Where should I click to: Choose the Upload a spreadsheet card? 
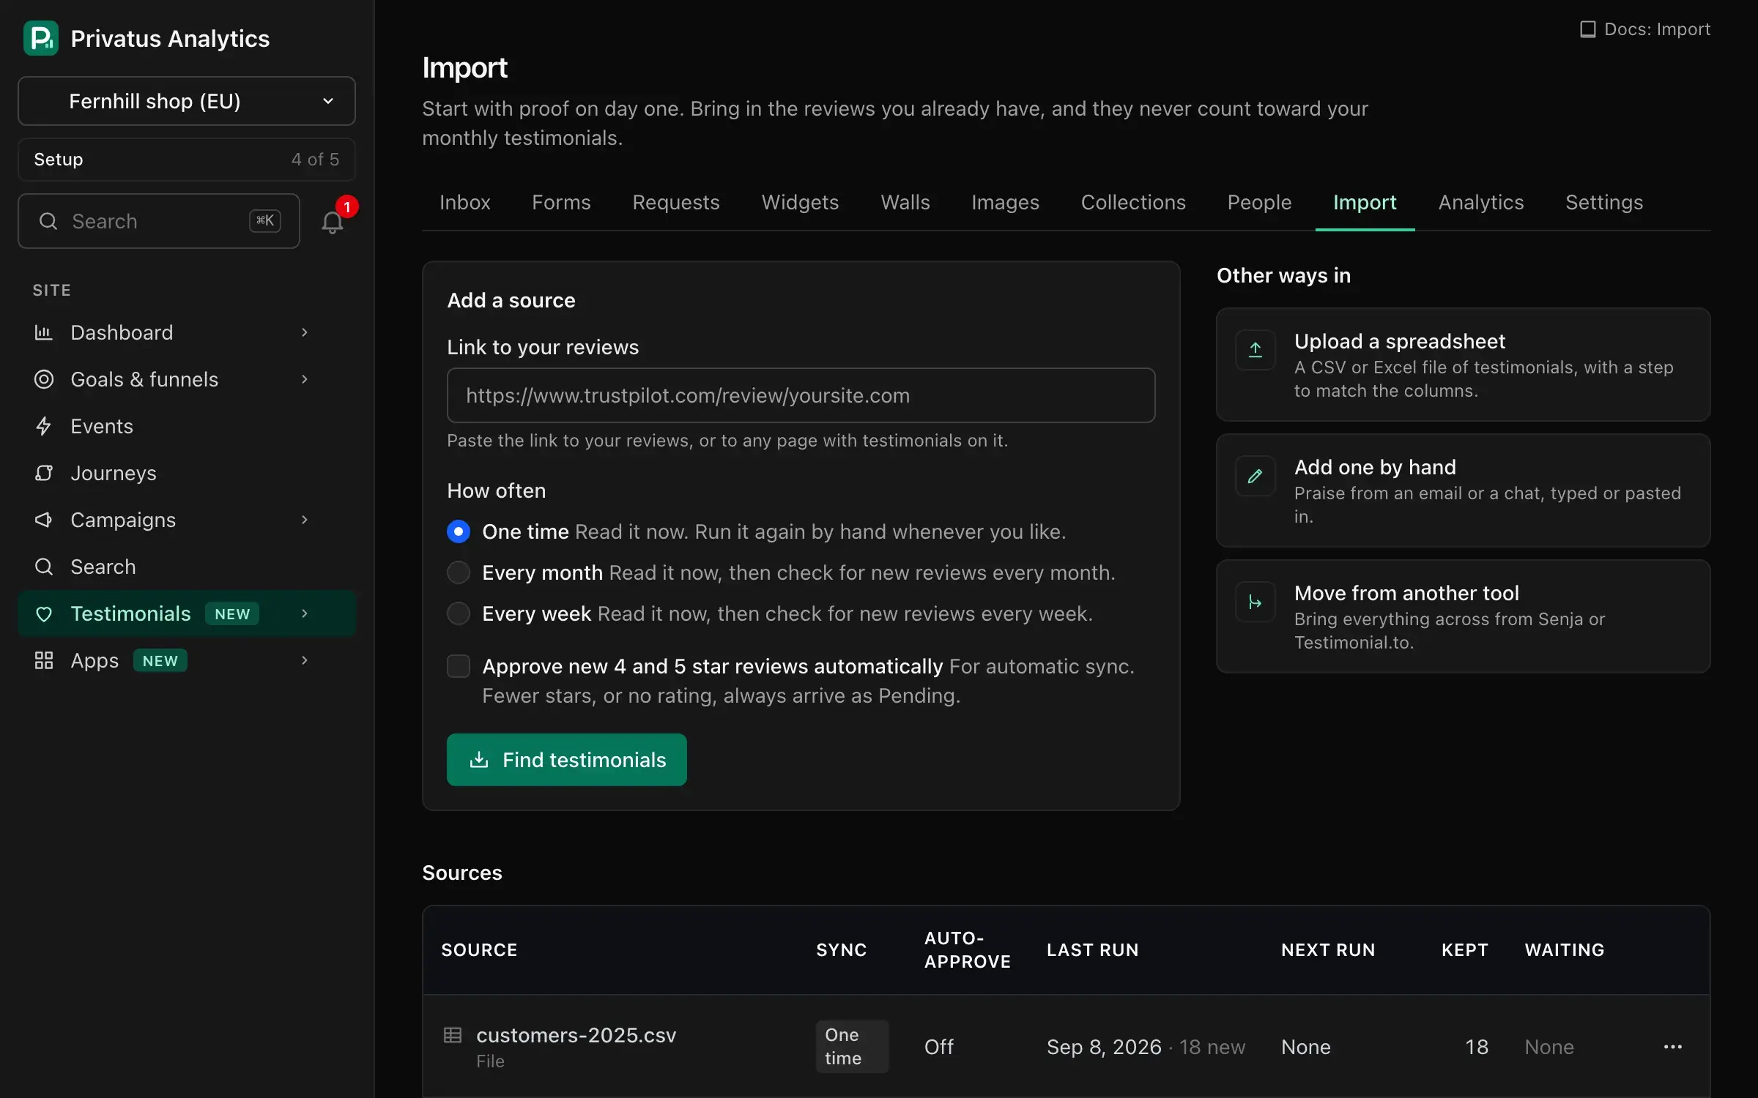[x=1464, y=365]
